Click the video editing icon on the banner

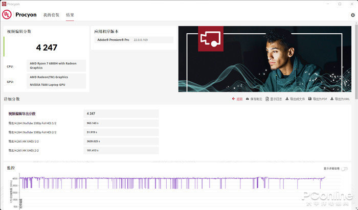pos(211,38)
